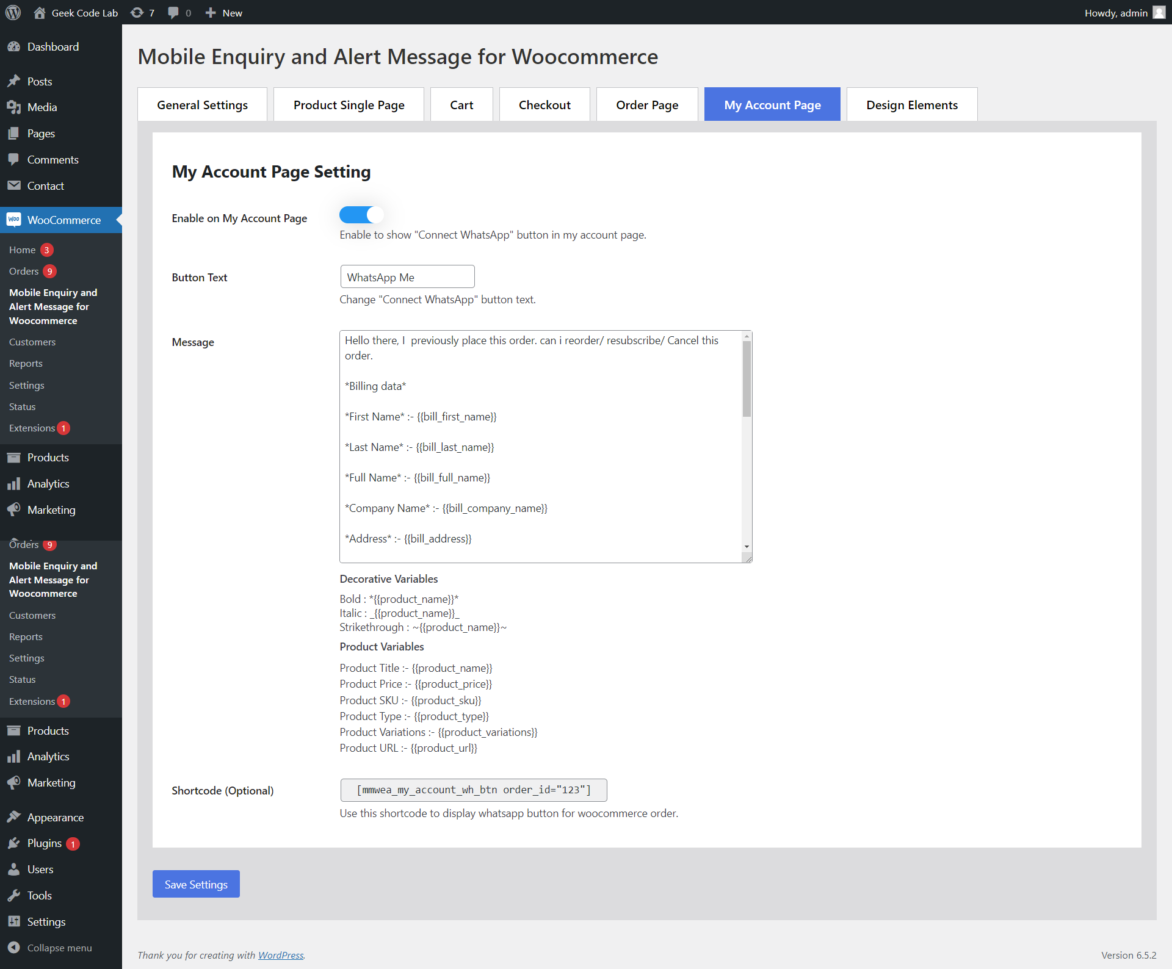Click the 'Product Type :- {{product_type}}' line

click(x=414, y=716)
